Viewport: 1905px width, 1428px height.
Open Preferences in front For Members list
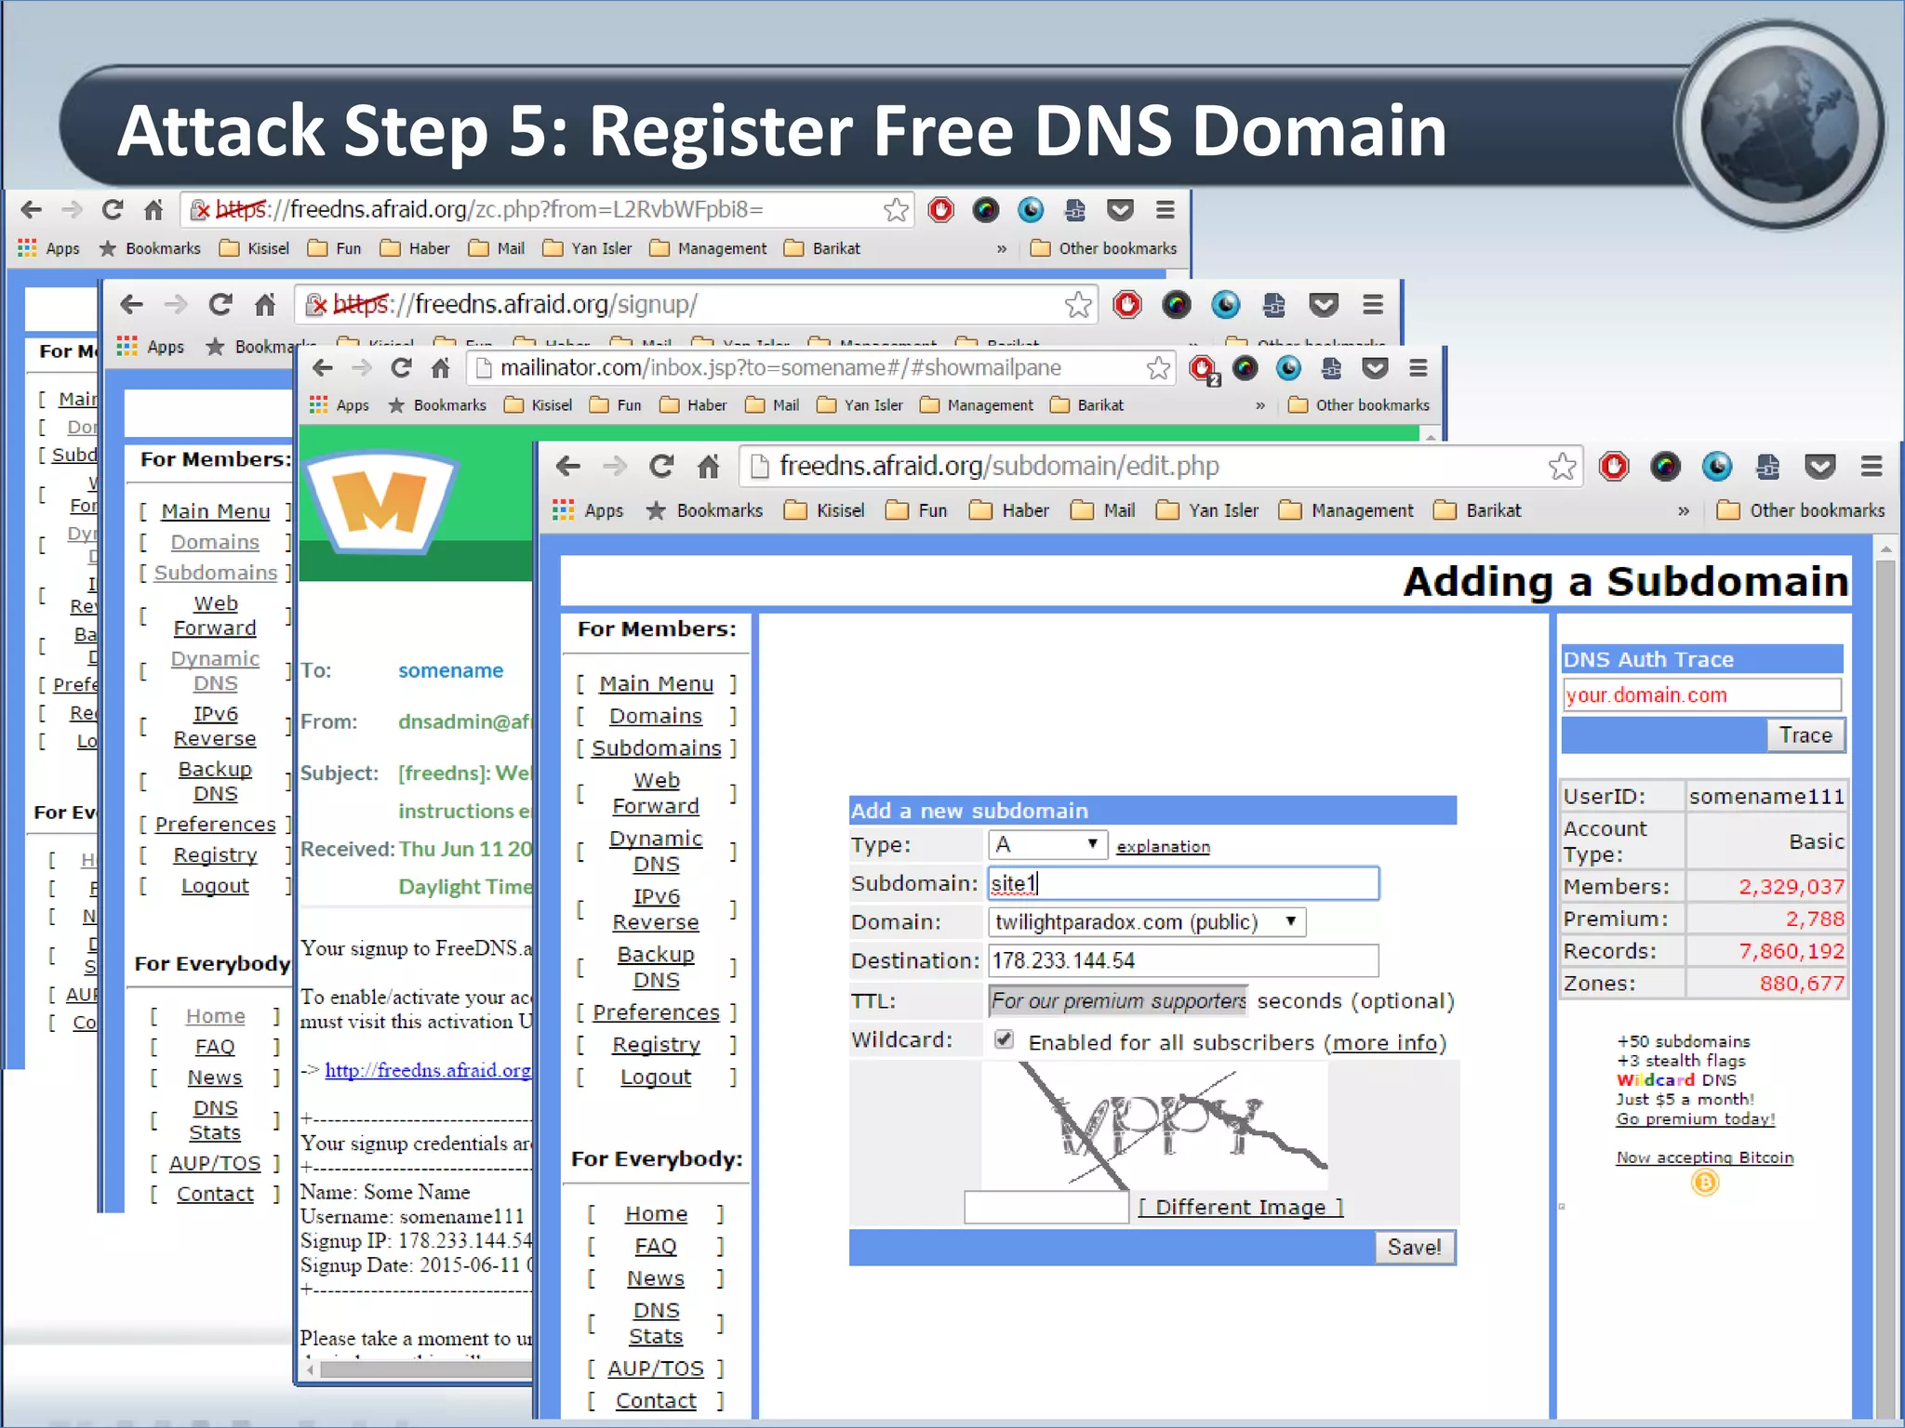[656, 1012]
